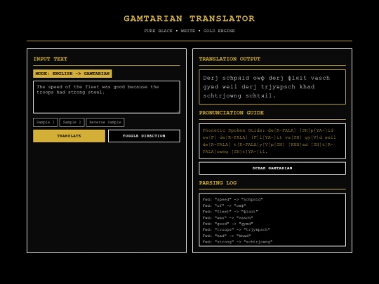The image size is (379, 284).
Task: Click the Phonetic Spoken Guide text box
Action: coord(272,141)
